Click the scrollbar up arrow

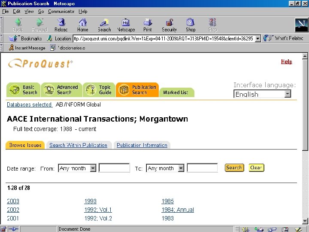pos(305,56)
